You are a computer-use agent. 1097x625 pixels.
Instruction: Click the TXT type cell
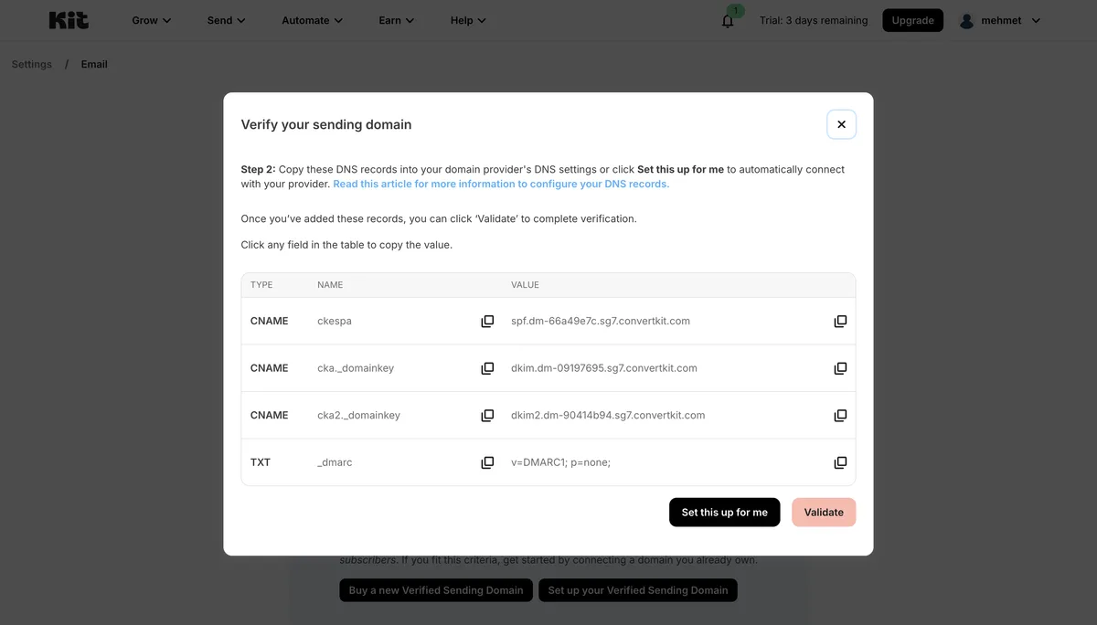click(x=261, y=463)
